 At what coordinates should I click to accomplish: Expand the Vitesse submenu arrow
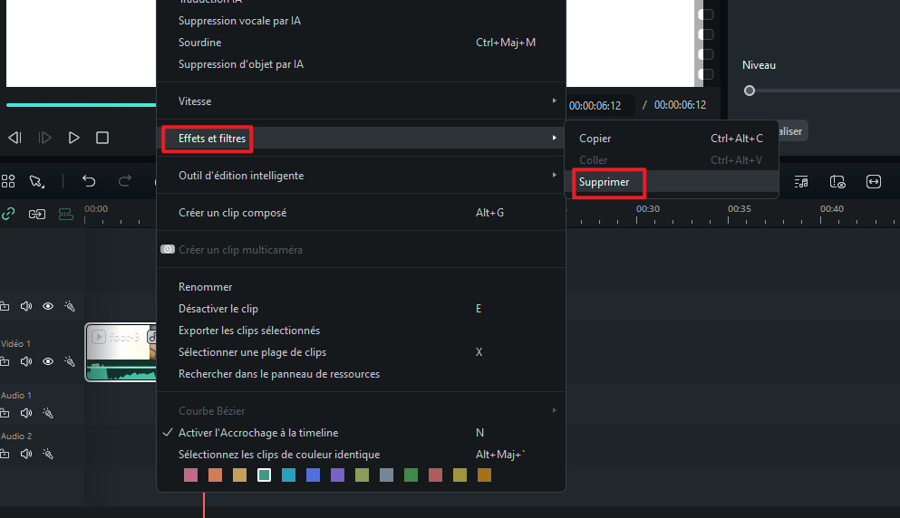(554, 101)
